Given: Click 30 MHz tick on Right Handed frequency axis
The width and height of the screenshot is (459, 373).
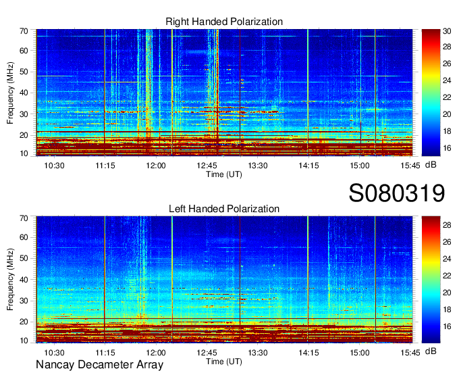Looking at the screenshot, I should coord(24,114).
